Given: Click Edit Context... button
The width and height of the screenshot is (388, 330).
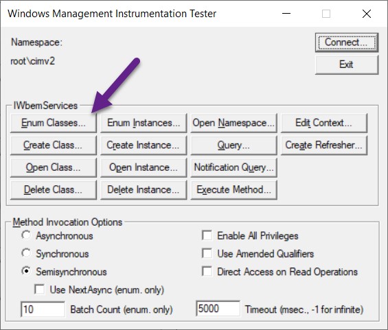Looking at the screenshot, I should [324, 123].
